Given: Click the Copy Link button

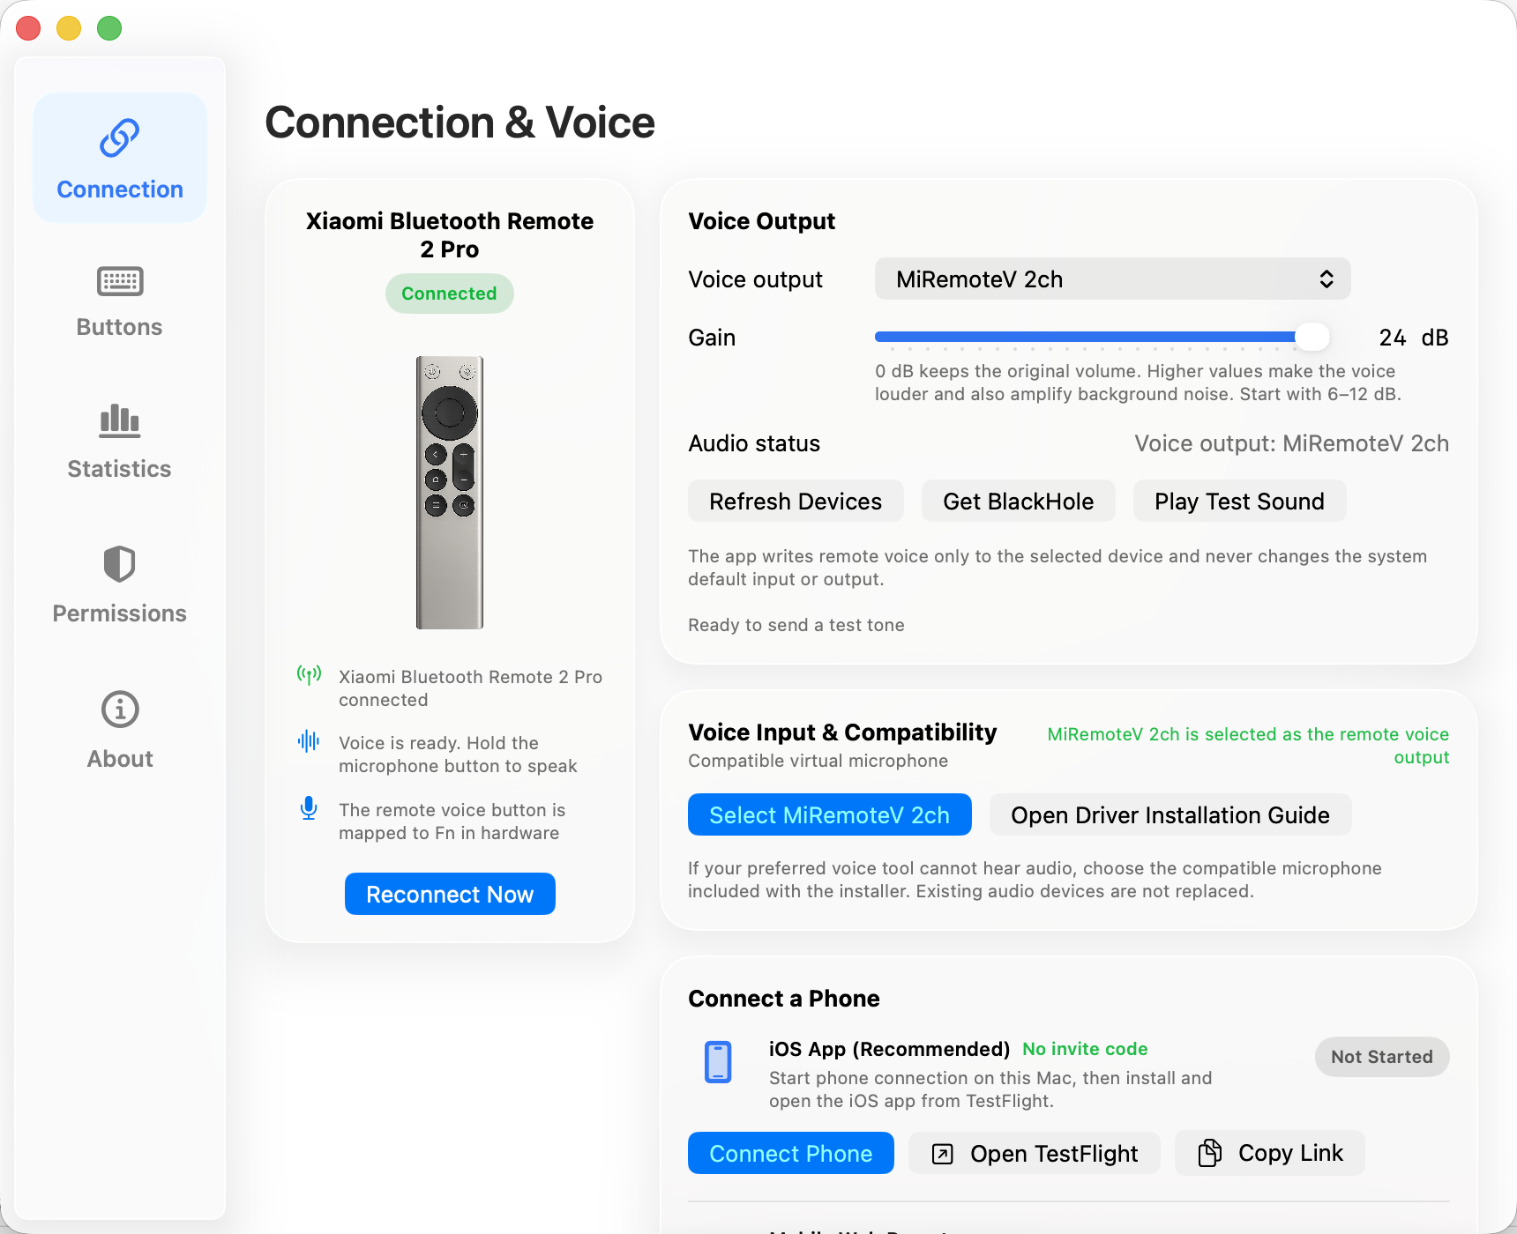Looking at the screenshot, I should click(1270, 1153).
